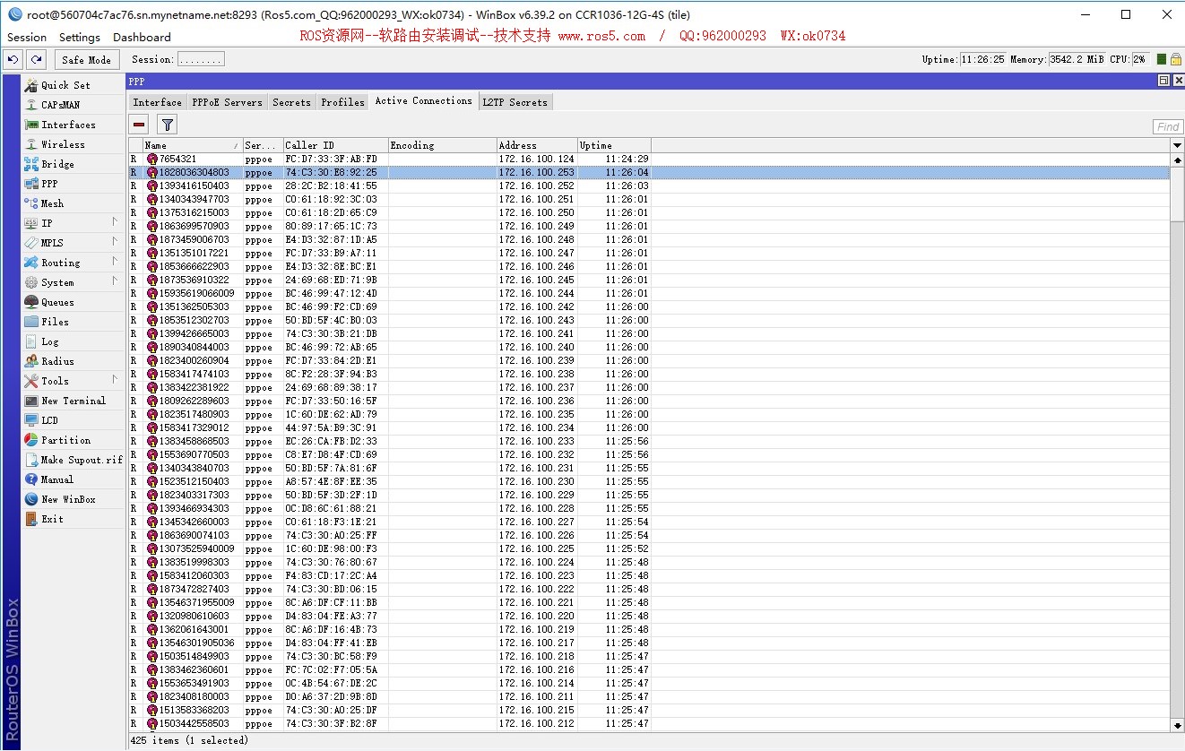This screenshot has width=1185, height=751.
Task: Expand the IP submenu
Action: point(47,223)
